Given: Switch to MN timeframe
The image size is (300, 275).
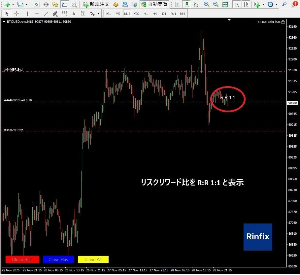Looking at the screenshot, I should [x=182, y=14].
